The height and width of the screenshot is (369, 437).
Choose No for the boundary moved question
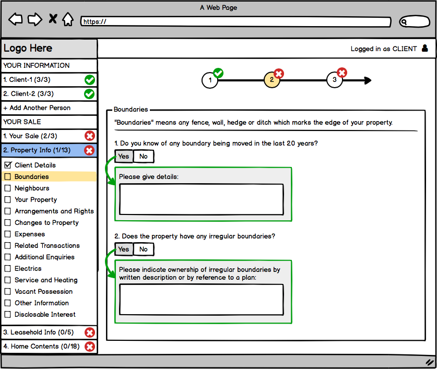pyautogui.click(x=144, y=157)
